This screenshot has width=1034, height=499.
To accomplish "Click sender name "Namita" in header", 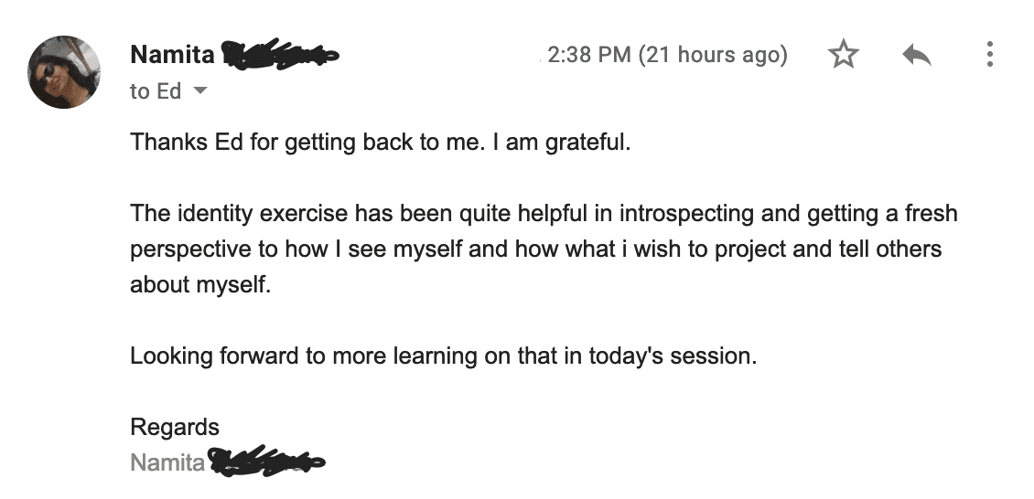I will click(x=173, y=55).
